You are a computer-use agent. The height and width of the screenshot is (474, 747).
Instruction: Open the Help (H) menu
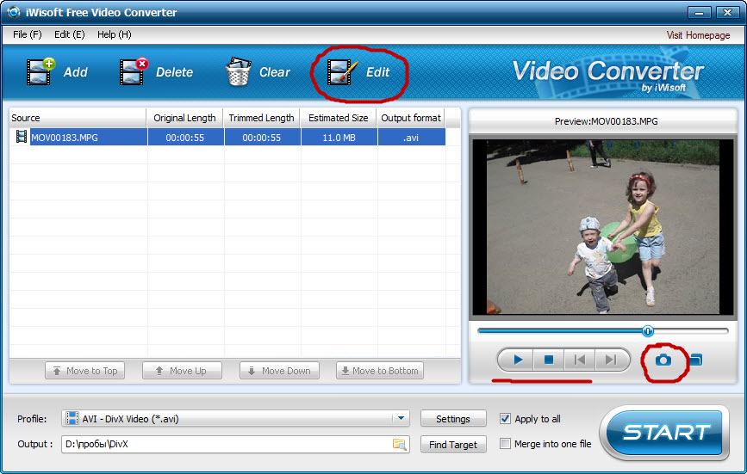(115, 34)
